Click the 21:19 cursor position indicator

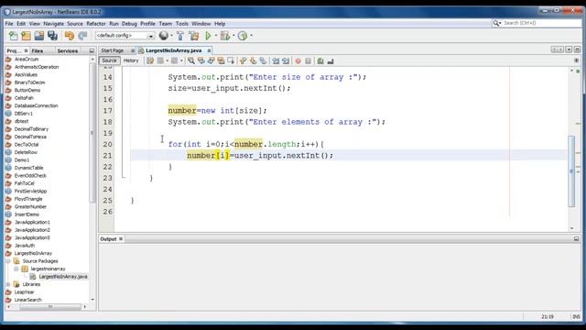[548, 316]
